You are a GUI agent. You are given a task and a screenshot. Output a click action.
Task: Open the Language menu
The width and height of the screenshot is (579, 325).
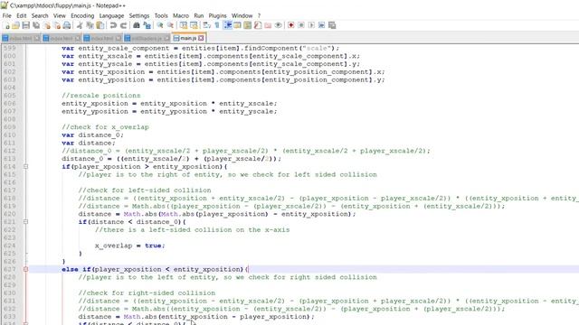[111, 15]
